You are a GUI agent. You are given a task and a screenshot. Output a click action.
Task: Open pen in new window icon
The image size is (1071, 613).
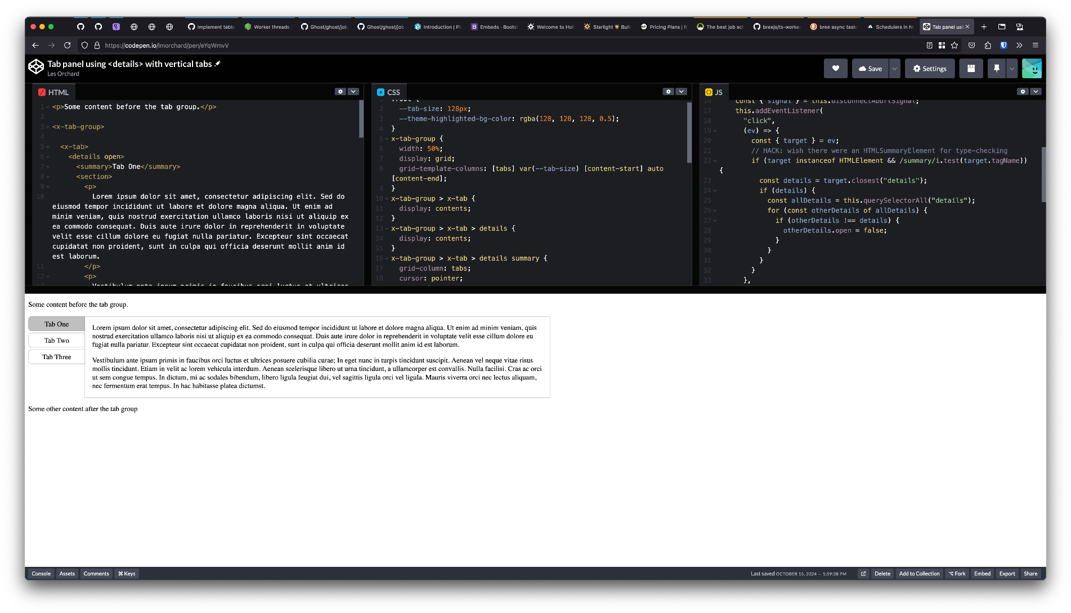coord(863,574)
